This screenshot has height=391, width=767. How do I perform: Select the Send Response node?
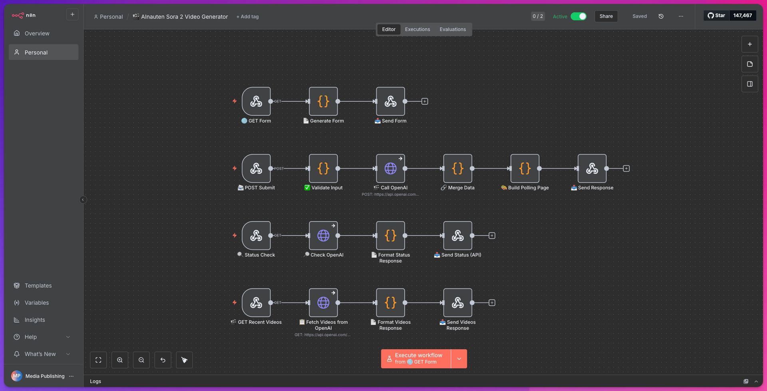point(592,168)
